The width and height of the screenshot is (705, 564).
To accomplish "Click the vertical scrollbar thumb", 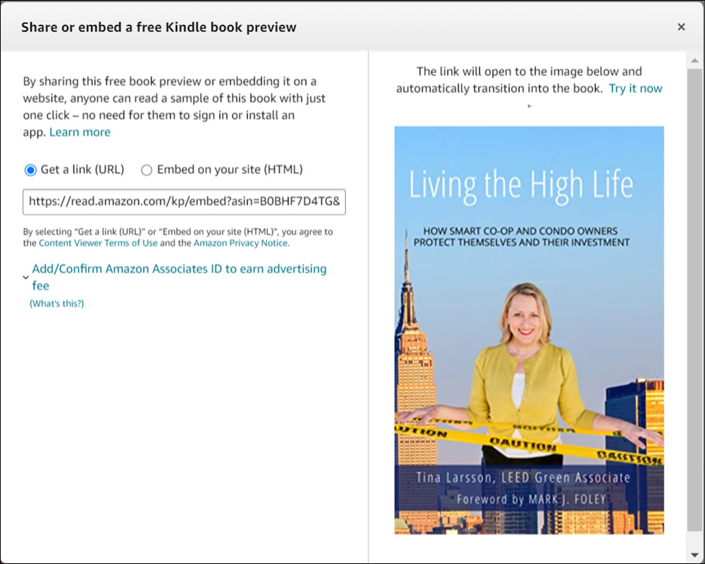I will (694, 300).
